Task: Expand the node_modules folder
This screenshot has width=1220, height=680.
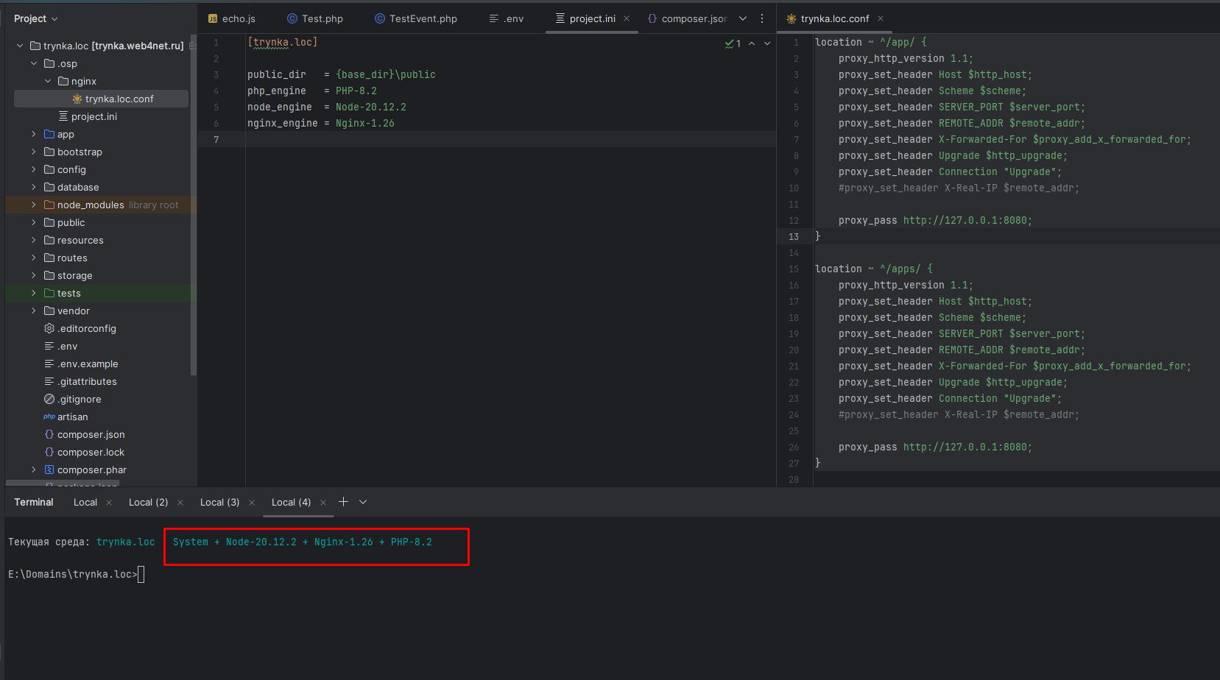Action: tap(34, 205)
